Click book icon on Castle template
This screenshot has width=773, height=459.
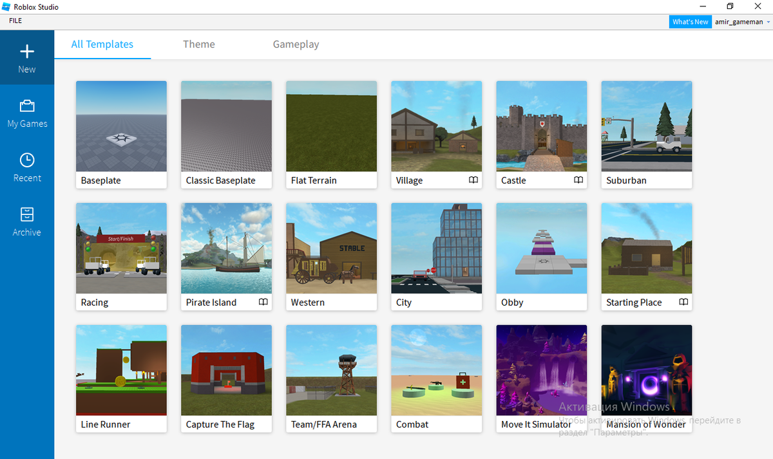578,180
